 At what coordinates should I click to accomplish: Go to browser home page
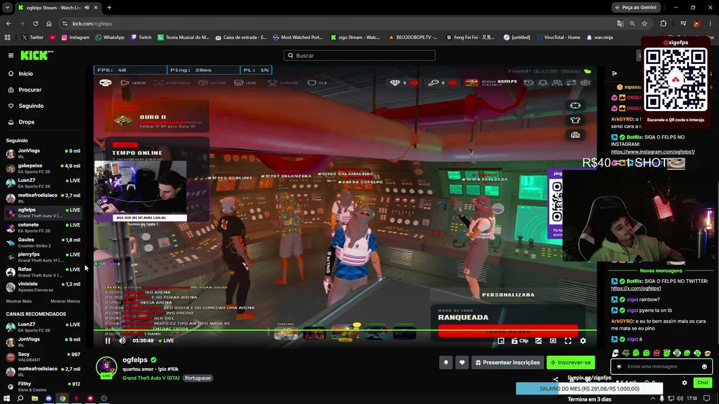[x=49, y=24]
